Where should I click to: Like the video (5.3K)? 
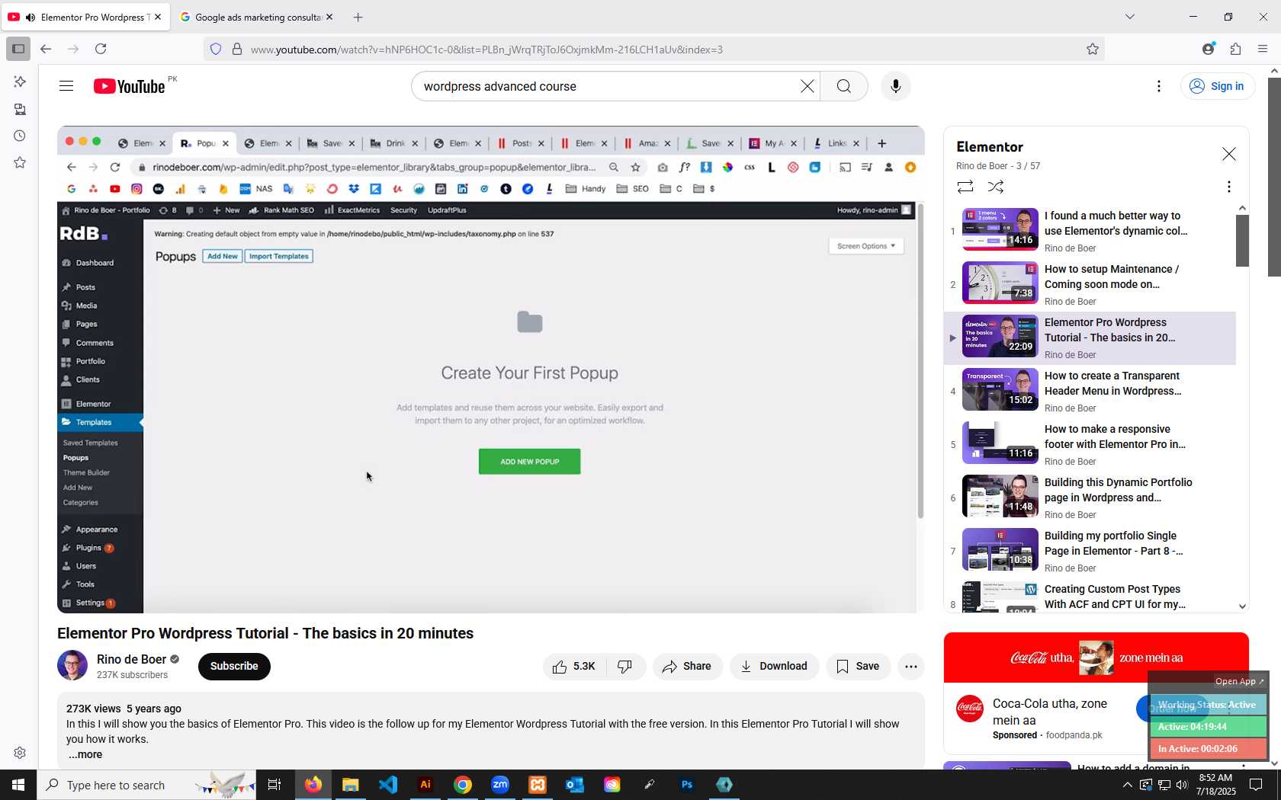coord(574,667)
